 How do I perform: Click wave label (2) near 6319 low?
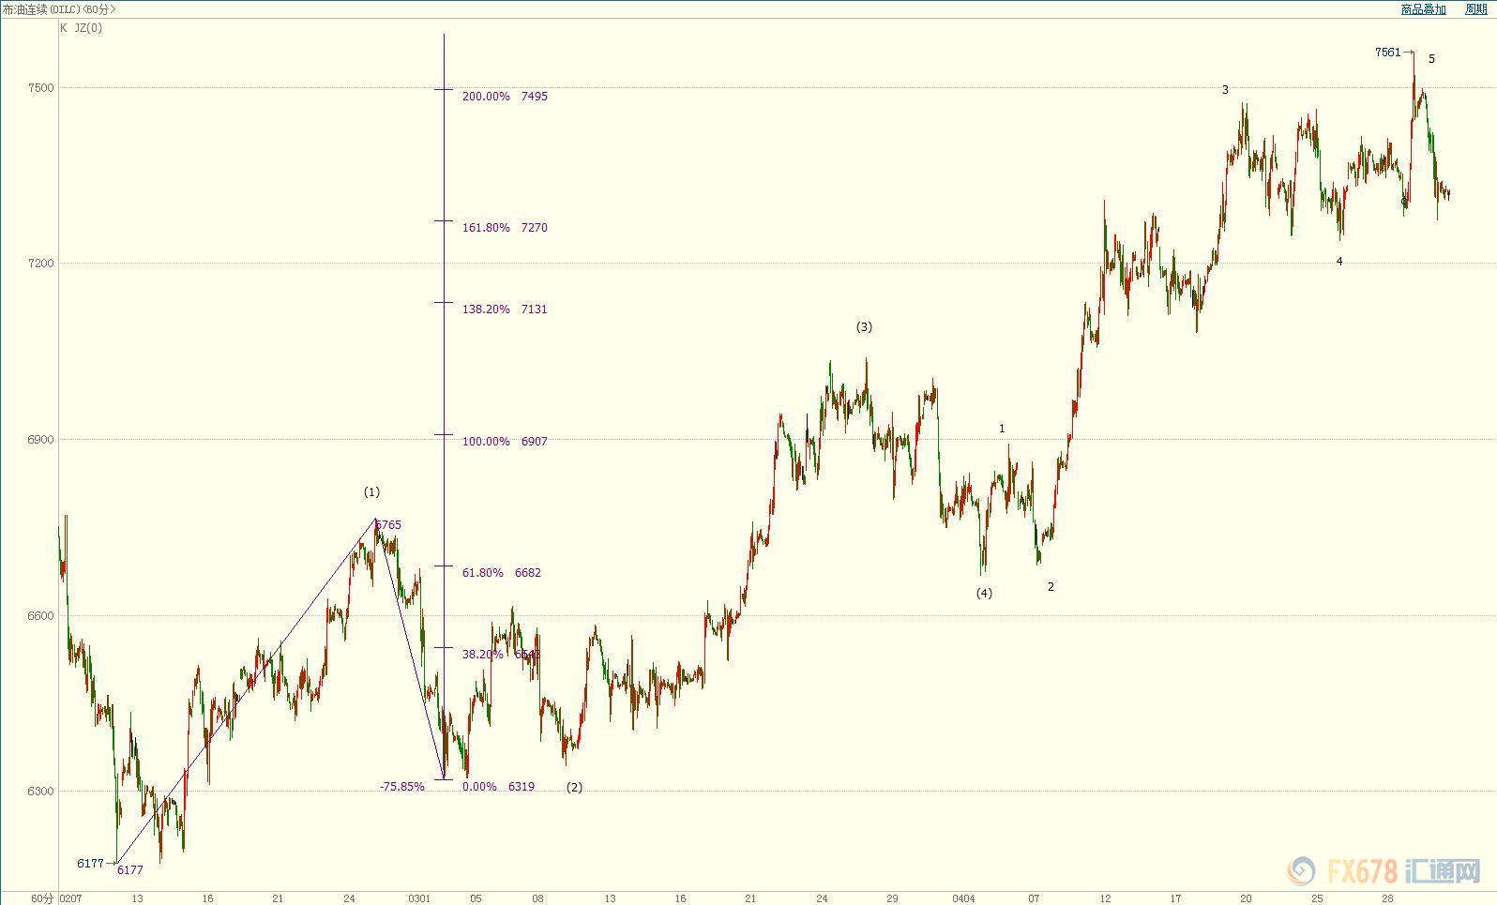point(574,788)
